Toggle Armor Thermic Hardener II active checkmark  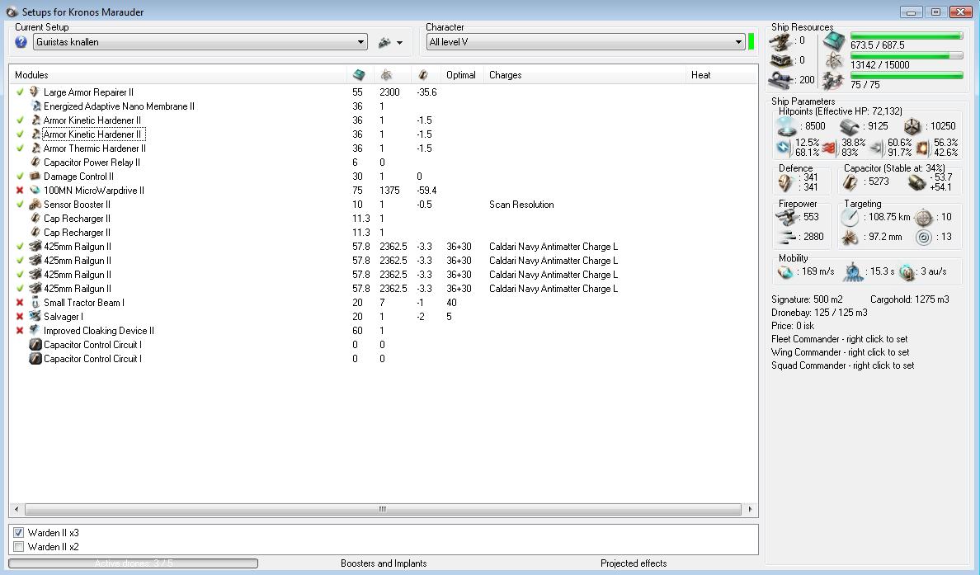[20, 148]
